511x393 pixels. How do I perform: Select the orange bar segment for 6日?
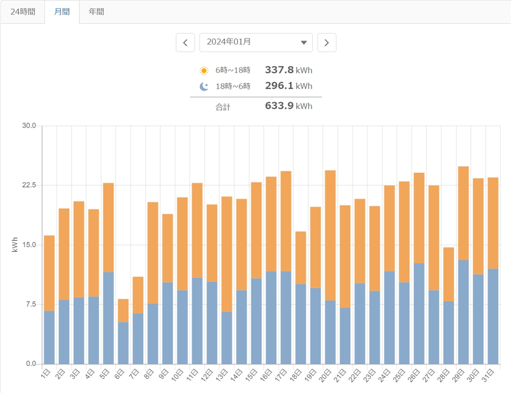pyautogui.click(x=123, y=310)
